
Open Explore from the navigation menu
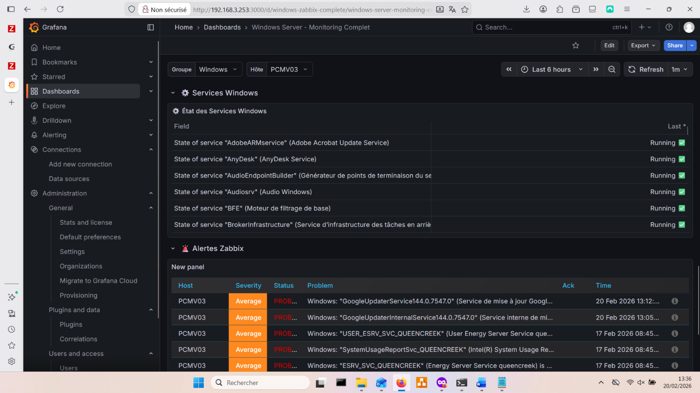54,106
